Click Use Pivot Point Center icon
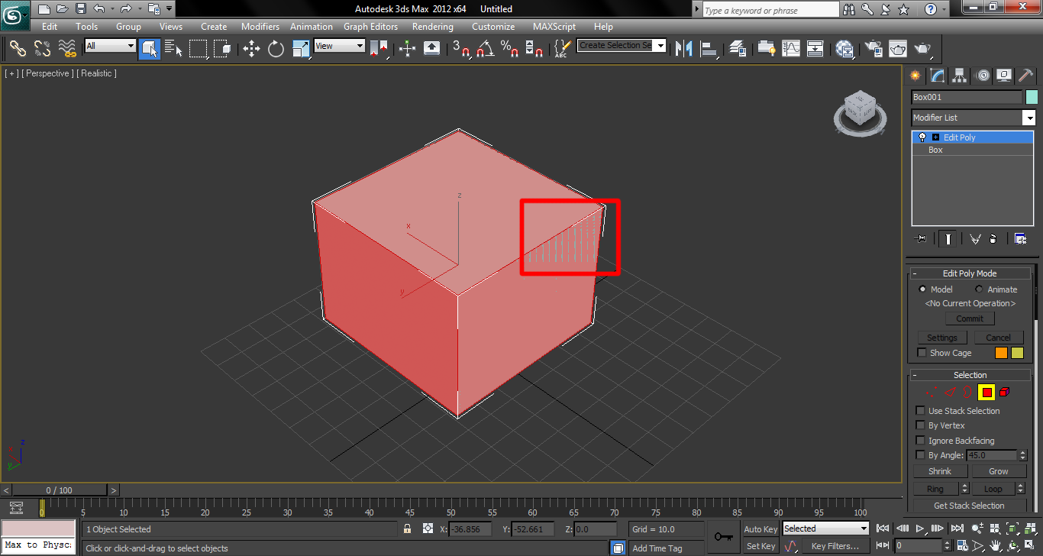This screenshot has width=1043, height=556. point(379,48)
